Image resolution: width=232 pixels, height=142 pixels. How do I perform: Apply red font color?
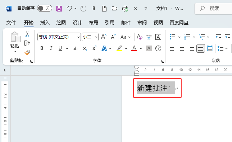(x=134, y=48)
